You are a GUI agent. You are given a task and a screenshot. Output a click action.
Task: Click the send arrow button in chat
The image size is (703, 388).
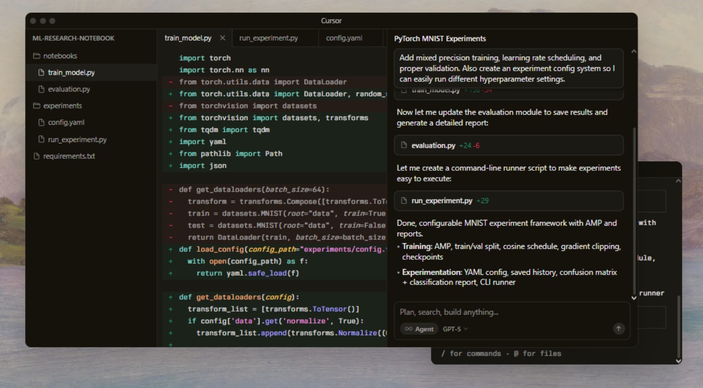point(618,328)
